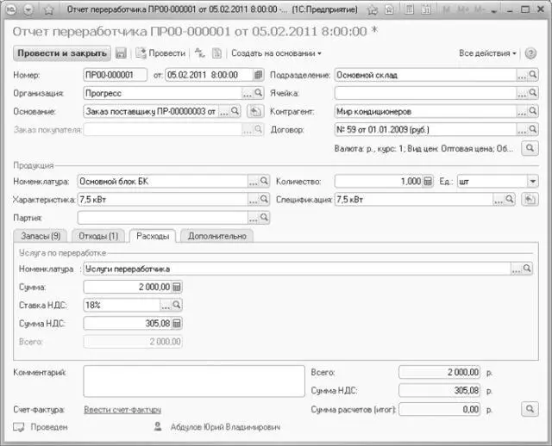The height and width of the screenshot is (446, 552).
Task: Open ellipsis selector for Спецификация
Action: click(x=499, y=200)
